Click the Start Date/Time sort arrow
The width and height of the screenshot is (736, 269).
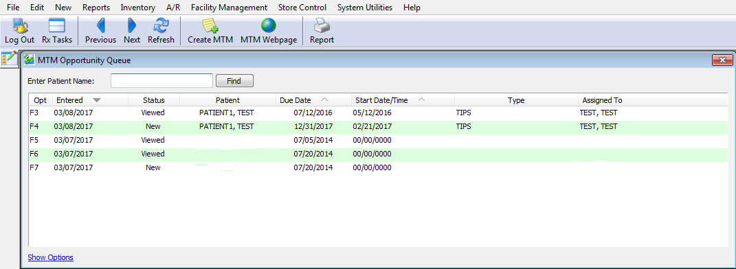pyautogui.click(x=421, y=100)
